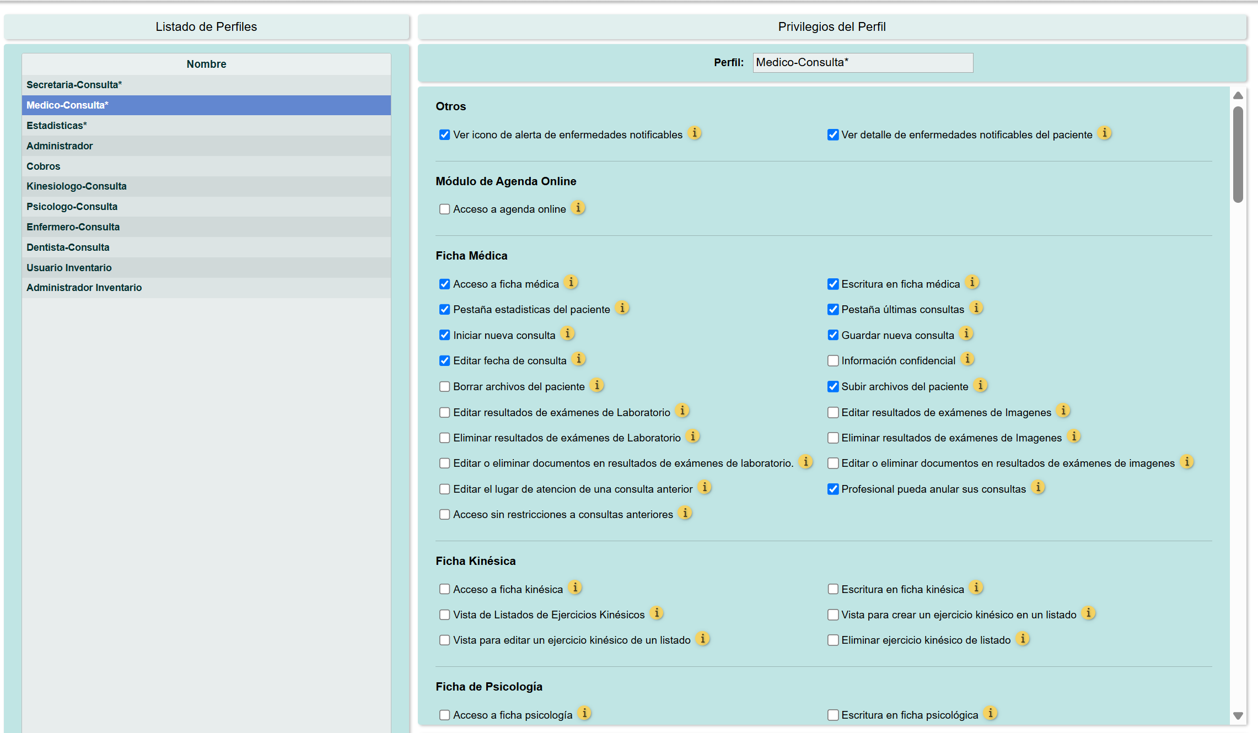
Task: Click info icon beside Iniciar nueva consulta
Action: click(567, 333)
